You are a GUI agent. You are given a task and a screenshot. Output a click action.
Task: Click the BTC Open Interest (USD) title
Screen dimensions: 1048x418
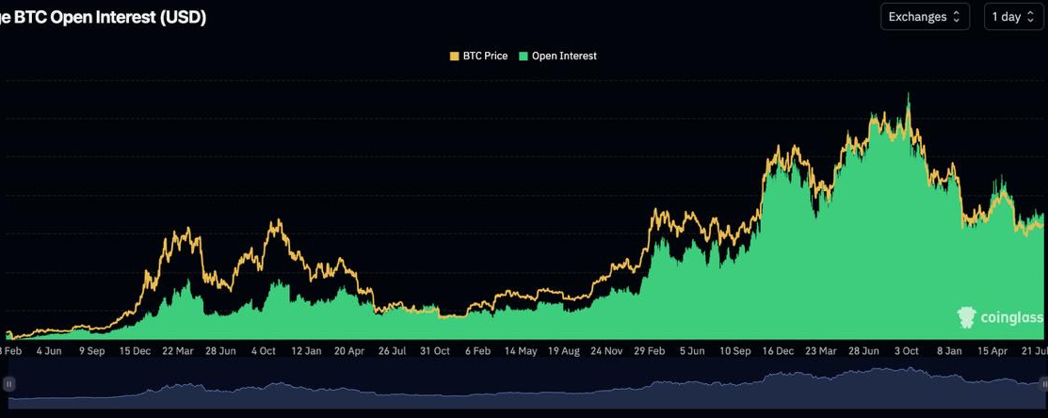[x=103, y=18]
